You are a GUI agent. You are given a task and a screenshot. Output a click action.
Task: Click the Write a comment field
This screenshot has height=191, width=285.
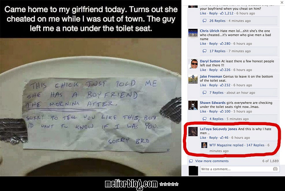tap(240, 169)
